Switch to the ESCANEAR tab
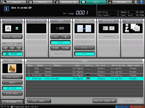The width and height of the screenshot is (145, 108). coord(119,2)
